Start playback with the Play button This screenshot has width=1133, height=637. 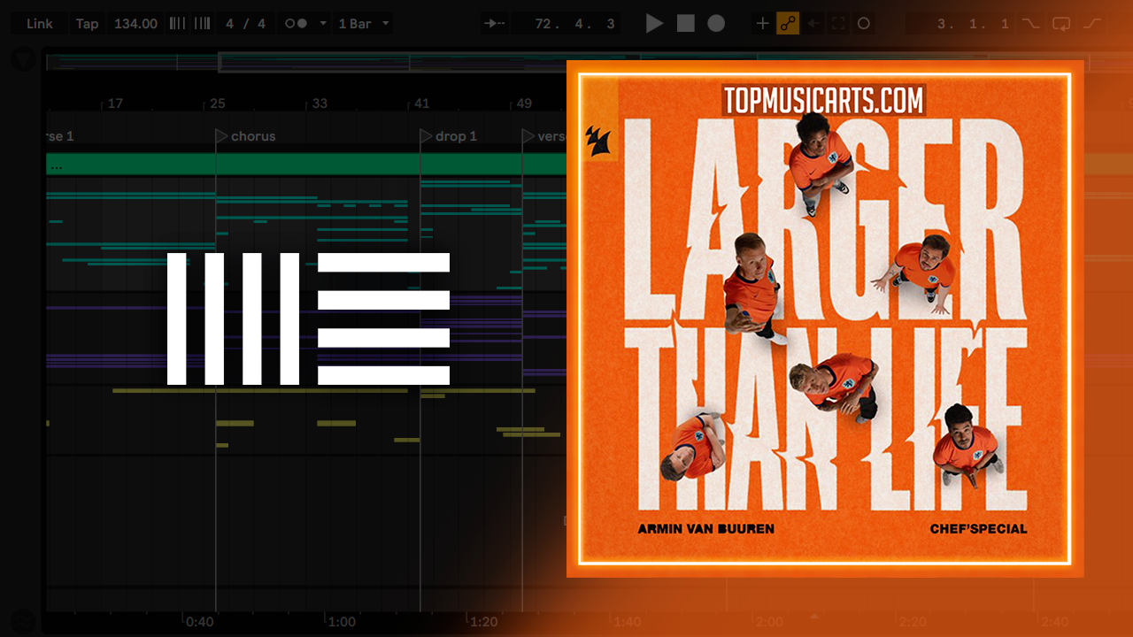tap(654, 24)
